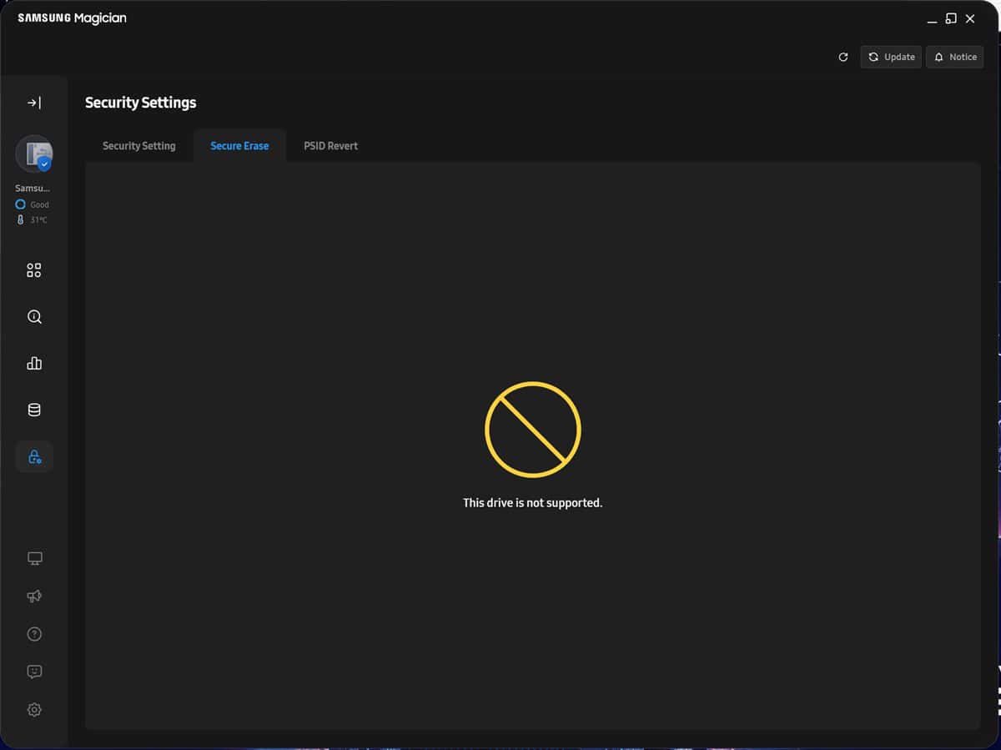Open the Performance Benchmark bar chart icon
The width and height of the screenshot is (1001, 750).
tap(34, 363)
